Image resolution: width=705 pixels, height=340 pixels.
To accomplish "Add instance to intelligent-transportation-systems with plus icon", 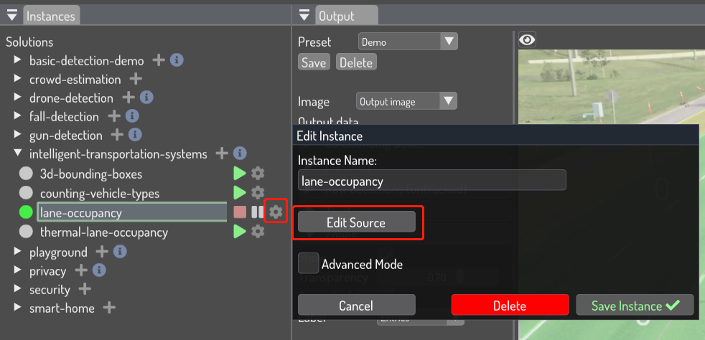I will click(222, 154).
